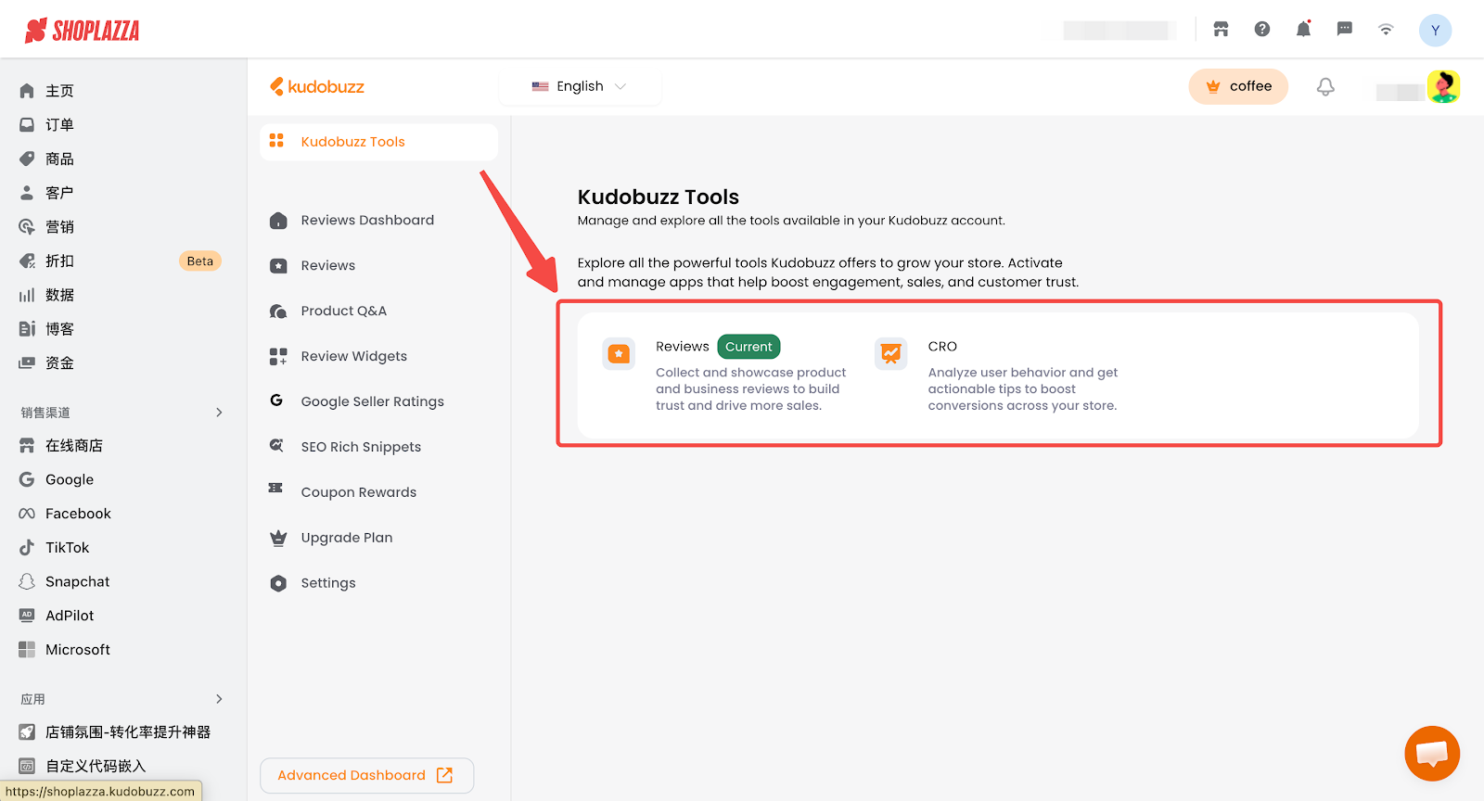Open the English language dropdown
The width and height of the screenshot is (1484, 801).
[580, 86]
